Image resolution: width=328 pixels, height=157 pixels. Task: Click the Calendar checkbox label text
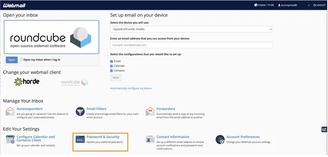point(120,66)
